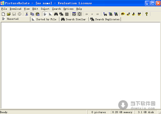Click the T binoculars icon with left arrow

coord(110,14)
